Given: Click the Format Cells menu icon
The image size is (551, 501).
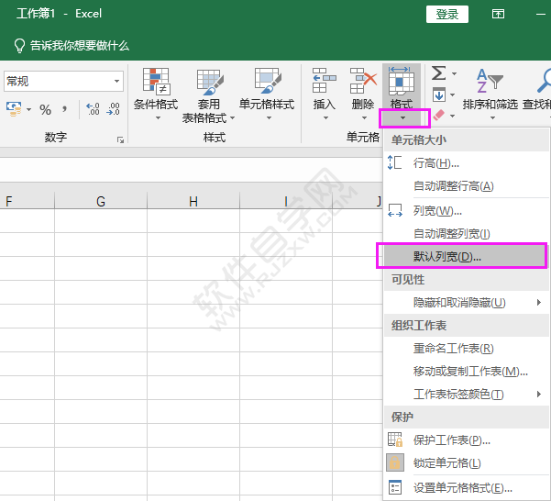Looking at the screenshot, I should 395,487.
